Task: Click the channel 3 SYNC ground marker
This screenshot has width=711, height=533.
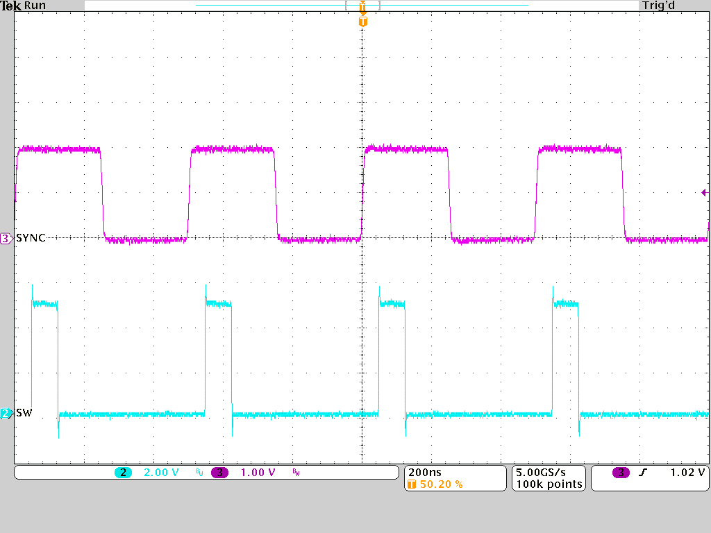Action: (x=6, y=238)
